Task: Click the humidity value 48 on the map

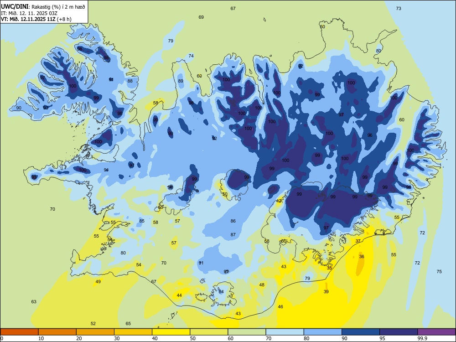Action: point(262,285)
